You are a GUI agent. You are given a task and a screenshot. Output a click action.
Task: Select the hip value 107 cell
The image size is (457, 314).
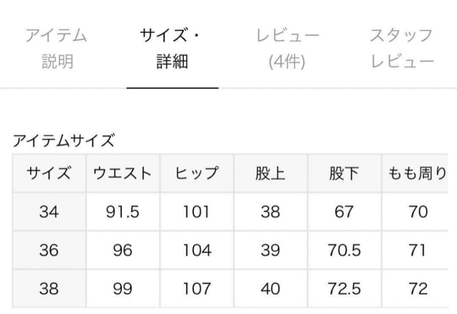coord(196,289)
